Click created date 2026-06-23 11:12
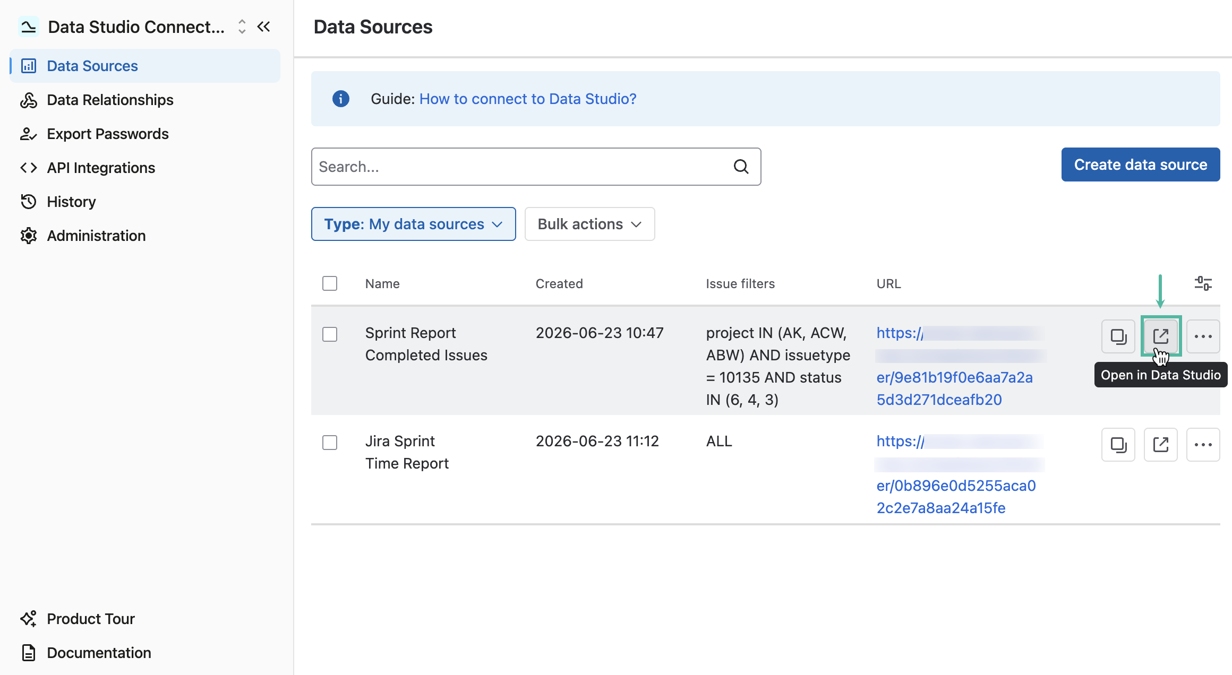Viewport: 1232px width, 675px height. click(x=597, y=441)
